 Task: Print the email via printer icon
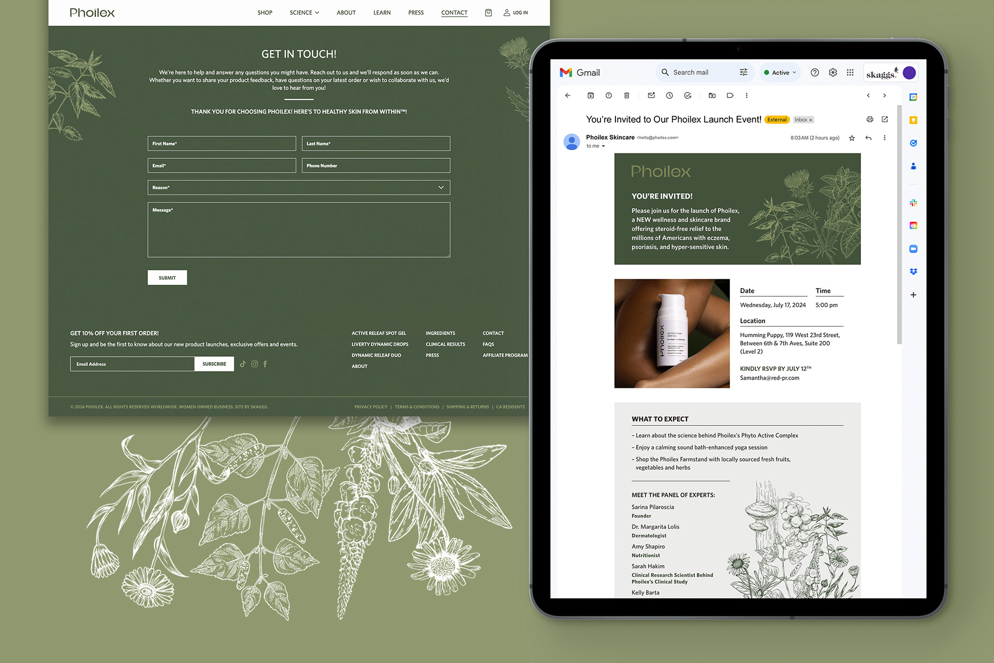(870, 120)
